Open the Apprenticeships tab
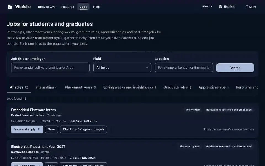Viewport: 265px width, 166px height. coord(213,87)
